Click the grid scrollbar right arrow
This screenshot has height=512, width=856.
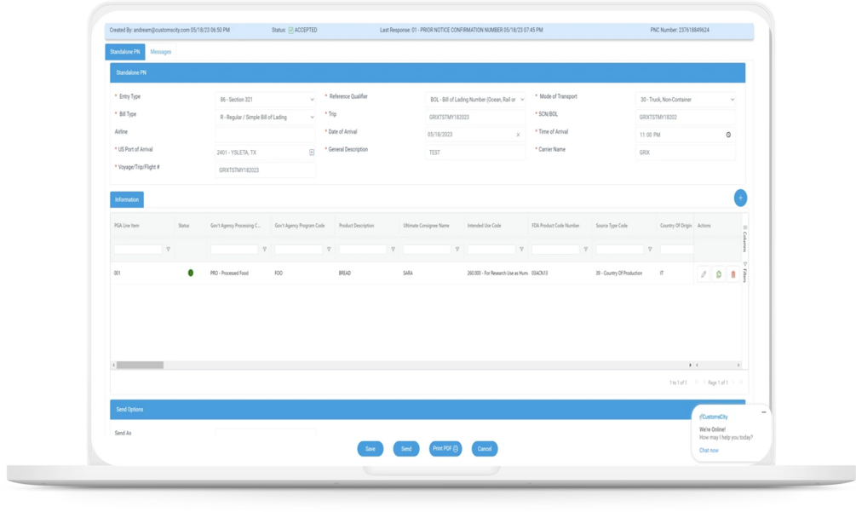tap(690, 365)
